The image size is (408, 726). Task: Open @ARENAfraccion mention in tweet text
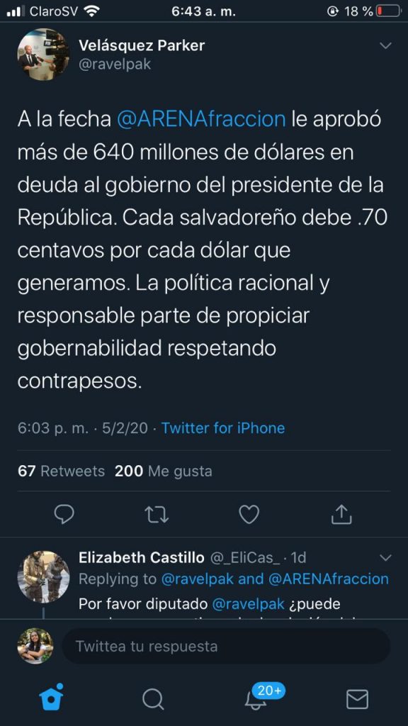(x=201, y=119)
